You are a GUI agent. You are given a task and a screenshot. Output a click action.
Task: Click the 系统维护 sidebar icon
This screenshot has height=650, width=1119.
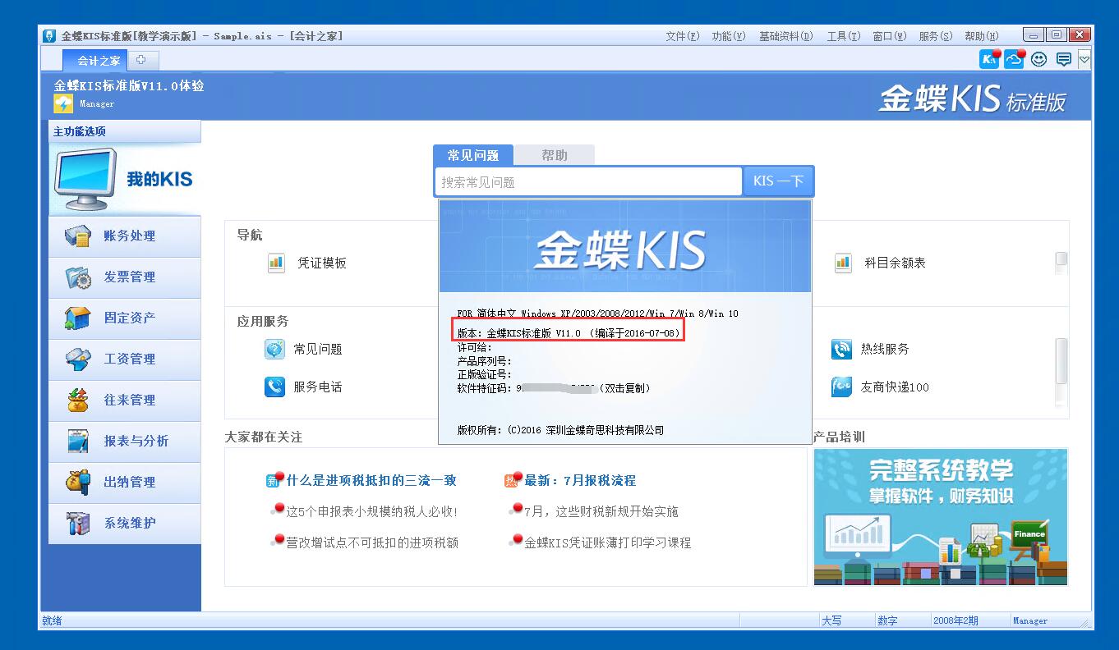point(78,524)
